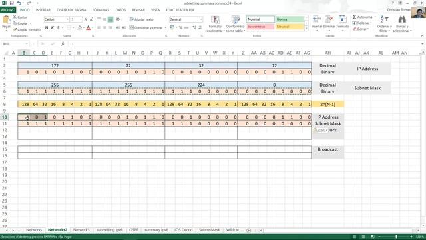Image resolution: width=426 pixels, height=240 pixels.
Task: Open the font size 11 dropdown
Action: [81, 19]
